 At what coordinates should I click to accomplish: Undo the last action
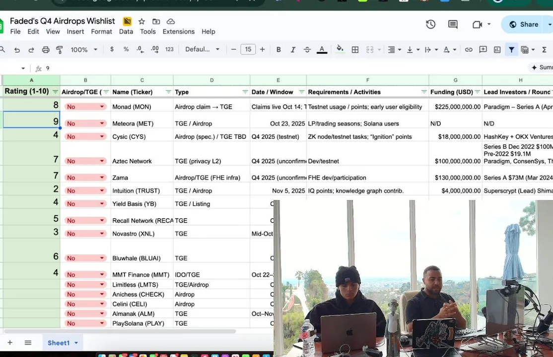17,50
